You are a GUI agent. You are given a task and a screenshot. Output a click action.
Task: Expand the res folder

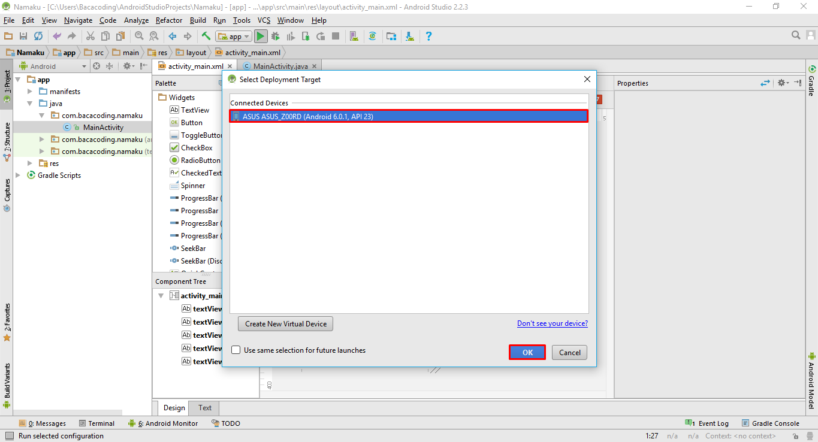coord(30,164)
